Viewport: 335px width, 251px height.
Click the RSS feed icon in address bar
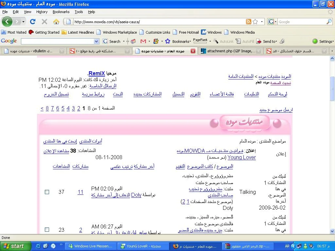249,22
